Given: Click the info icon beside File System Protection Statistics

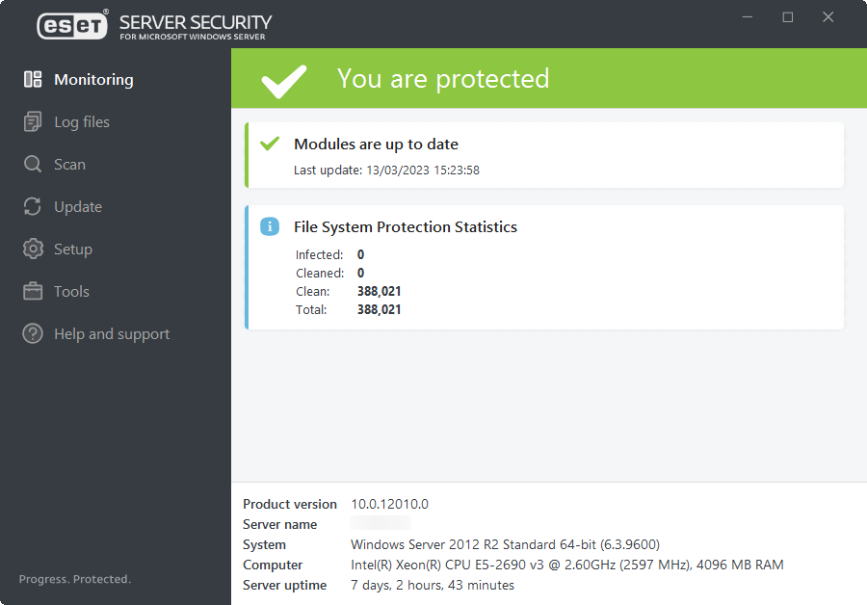Looking at the screenshot, I should pyautogui.click(x=270, y=226).
